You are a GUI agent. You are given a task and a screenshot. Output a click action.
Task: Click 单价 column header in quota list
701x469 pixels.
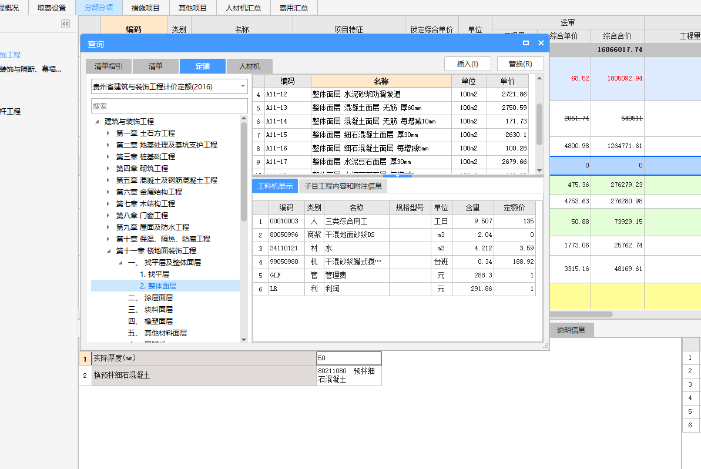pyautogui.click(x=508, y=81)
